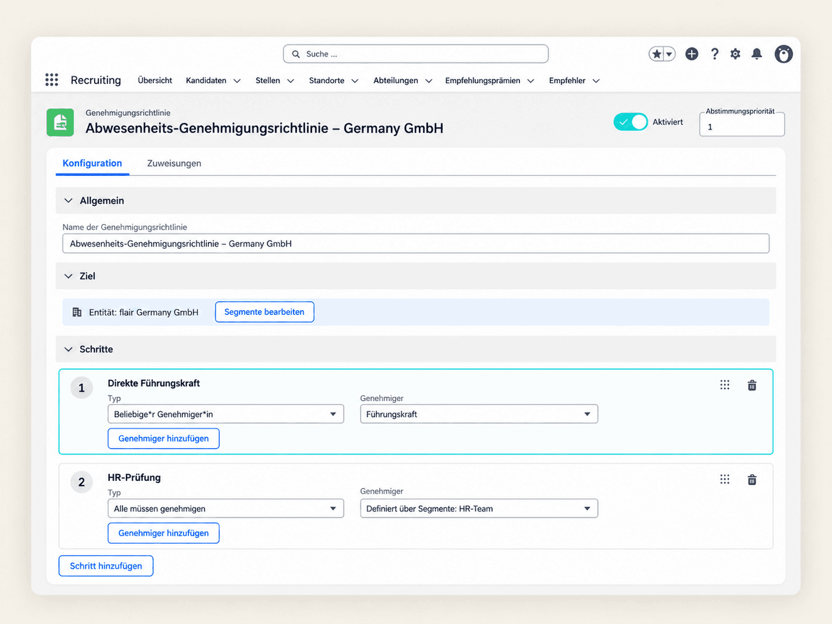This screenshot has width=832, height=624.
Task: Focus the Suche search field
Action: [x=416, y=54]
